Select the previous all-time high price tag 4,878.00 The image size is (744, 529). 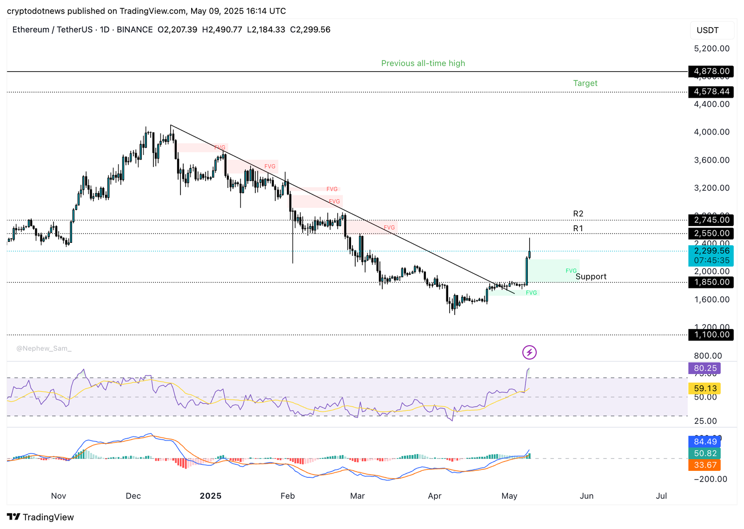click(710, 71)
